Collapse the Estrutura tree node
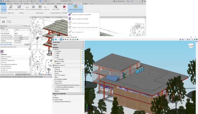 point(53,49)
